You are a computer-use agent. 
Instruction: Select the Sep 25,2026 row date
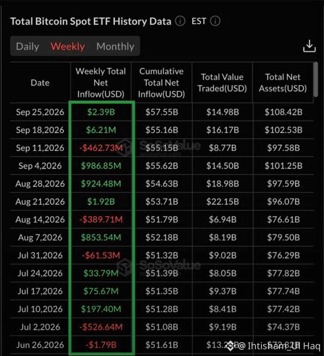pos(40,112)
